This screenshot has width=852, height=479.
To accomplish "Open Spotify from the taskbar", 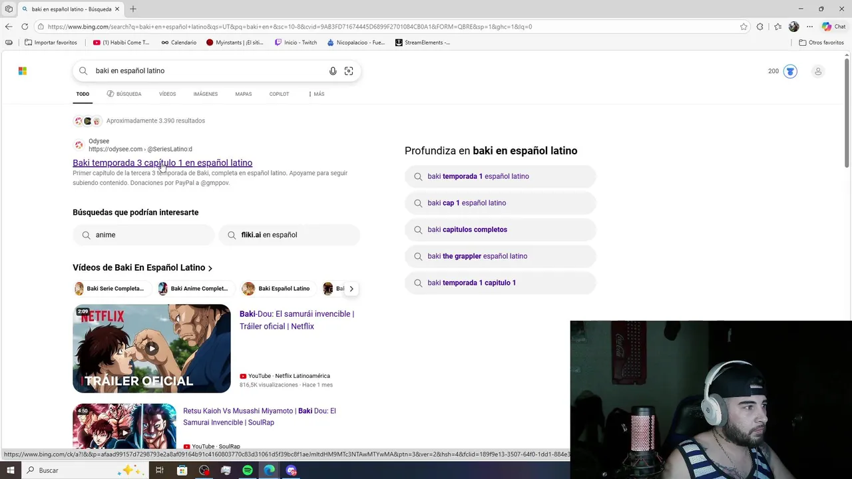I will (248, 470).
